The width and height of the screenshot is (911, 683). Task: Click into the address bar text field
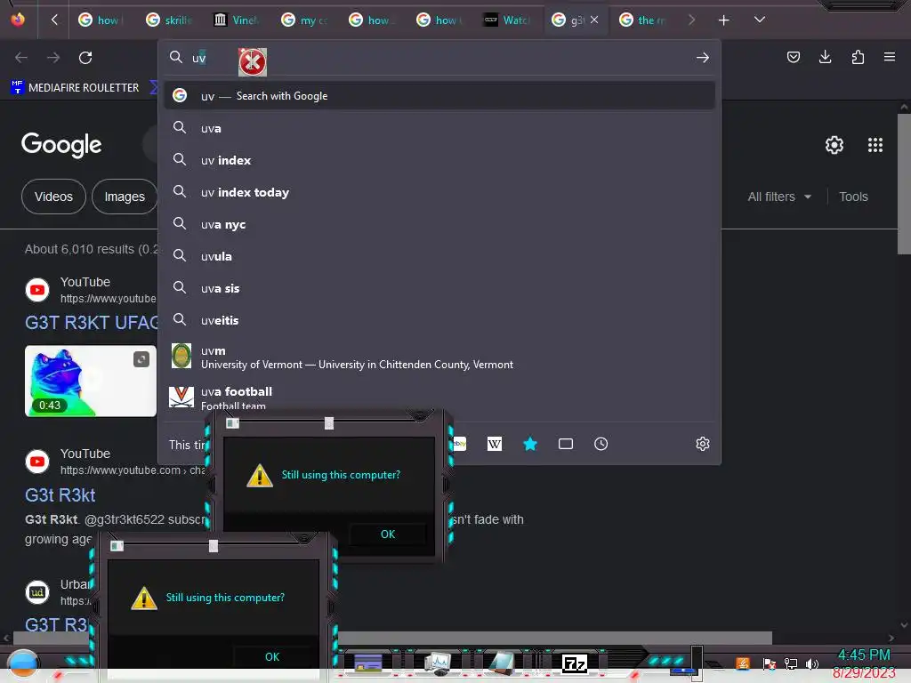point(441,58)
